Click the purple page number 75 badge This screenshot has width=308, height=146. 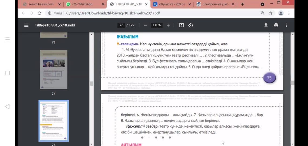click(x=269, y=78)
